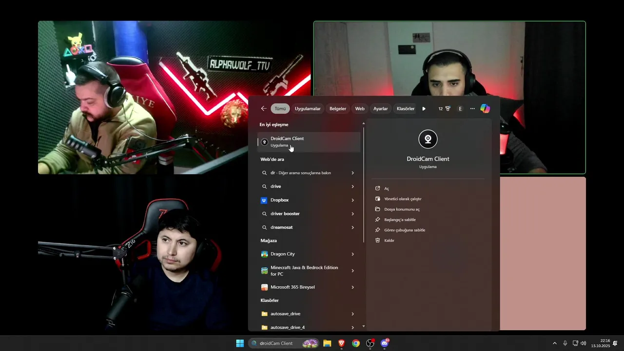Expand the Microsoft 365 Bireysel chevron
Image resolution: width=624 pixels, height=351 pixels.
(352, 287)
